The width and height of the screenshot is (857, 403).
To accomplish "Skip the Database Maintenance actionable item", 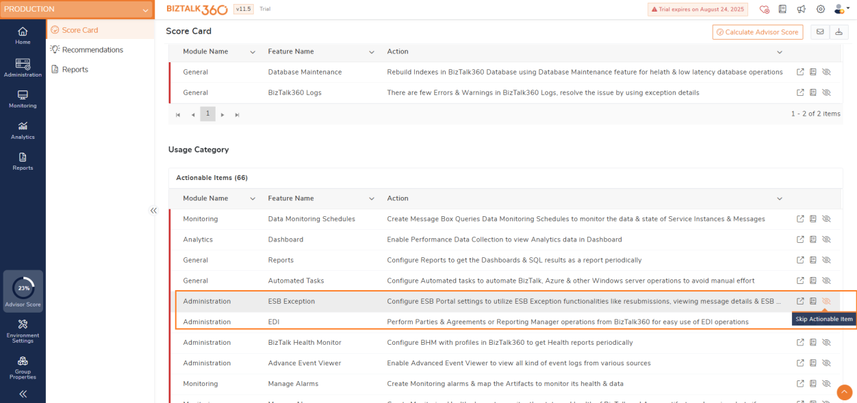I will (826, 72).
